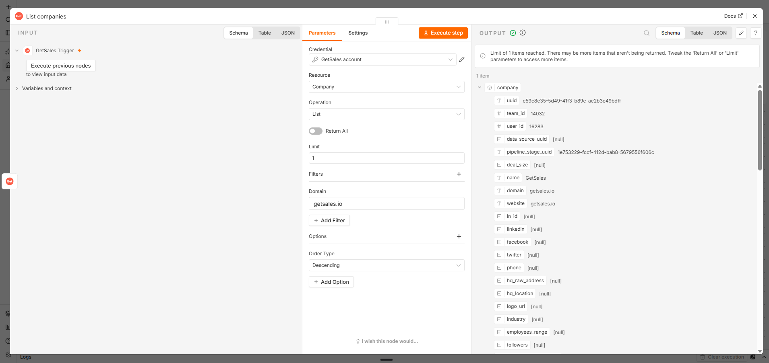This screenshot has height=363, width=769.
Task: Click the output info circle icon
Action: (523, 33)
